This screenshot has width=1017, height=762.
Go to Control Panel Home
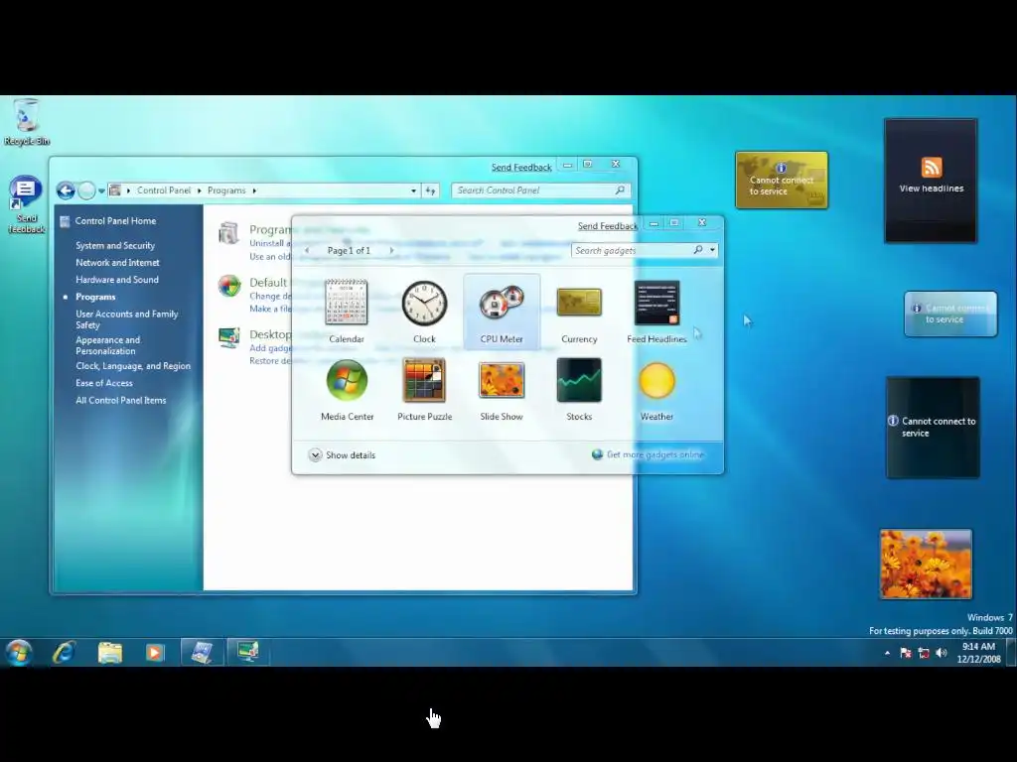(x=115, y=221)
